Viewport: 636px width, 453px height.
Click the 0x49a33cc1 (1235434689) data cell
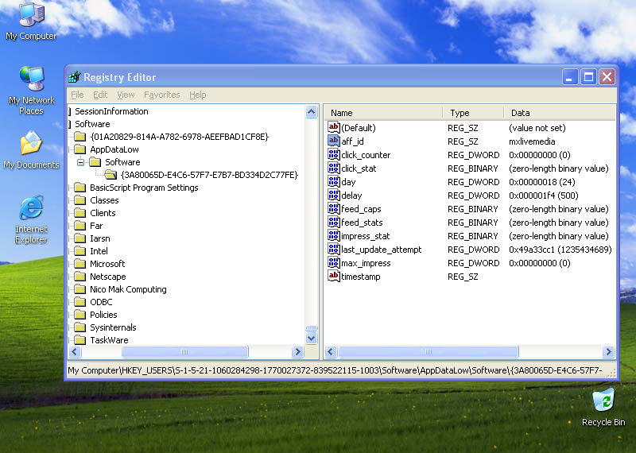[x=560, y=250]
